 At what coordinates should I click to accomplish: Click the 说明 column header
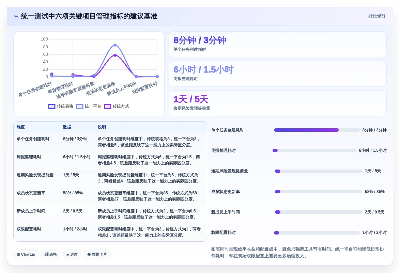[102, 127]
